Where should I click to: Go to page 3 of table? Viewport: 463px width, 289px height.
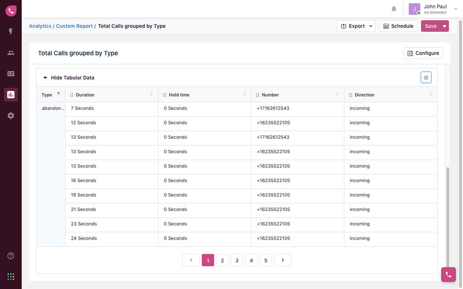[237, 261]
